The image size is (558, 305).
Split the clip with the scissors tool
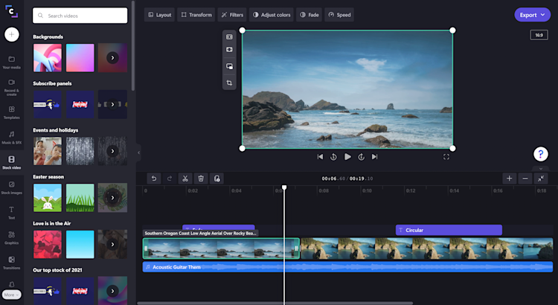click(x=185, y=179)
